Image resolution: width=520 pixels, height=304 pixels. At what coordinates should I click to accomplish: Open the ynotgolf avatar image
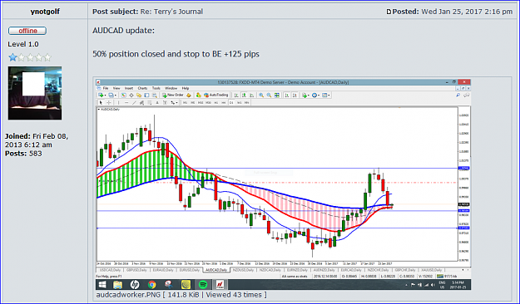[x=35, y=93]
